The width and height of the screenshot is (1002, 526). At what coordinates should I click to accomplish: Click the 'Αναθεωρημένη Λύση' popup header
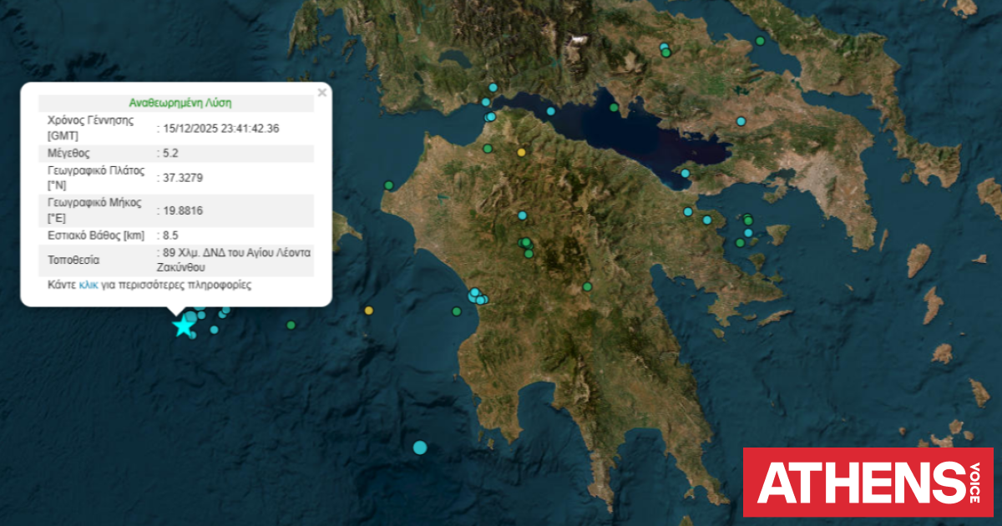[180, 104]
